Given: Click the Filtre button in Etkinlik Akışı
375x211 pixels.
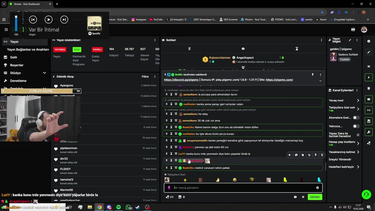Looking at the screenshot, I should coord(145,77).
